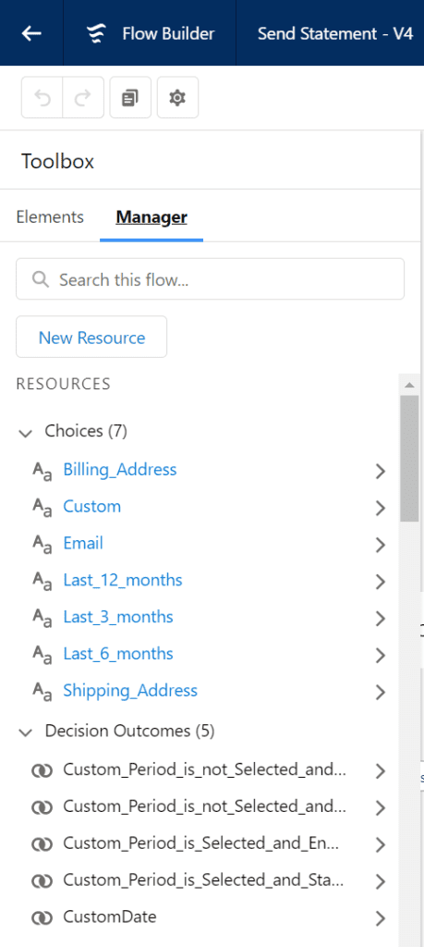Click the Flow Builder logo icon

click(x=95, y=34)
